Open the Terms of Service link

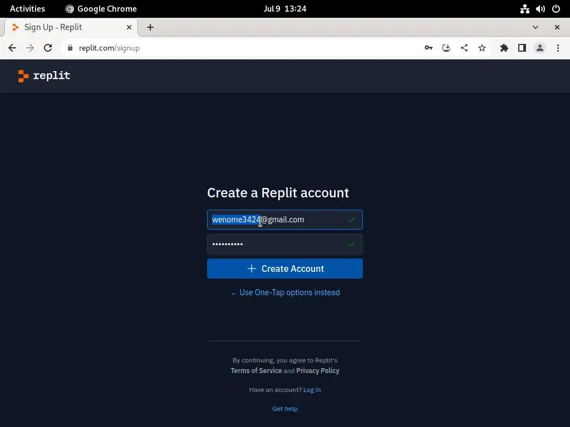[256, 371]
